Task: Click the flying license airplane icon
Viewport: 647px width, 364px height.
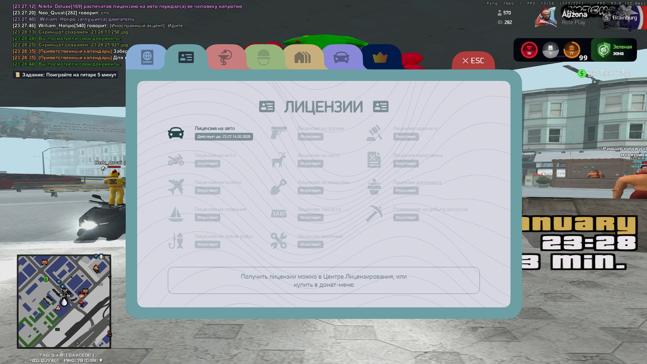Action: coord(176,187)
